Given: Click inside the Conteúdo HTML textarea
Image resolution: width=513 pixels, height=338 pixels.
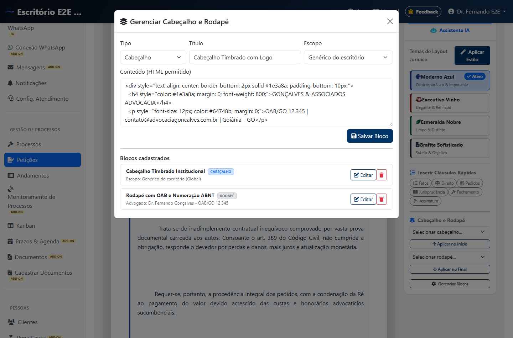Looking at the screenshot, I should point(256,102).
